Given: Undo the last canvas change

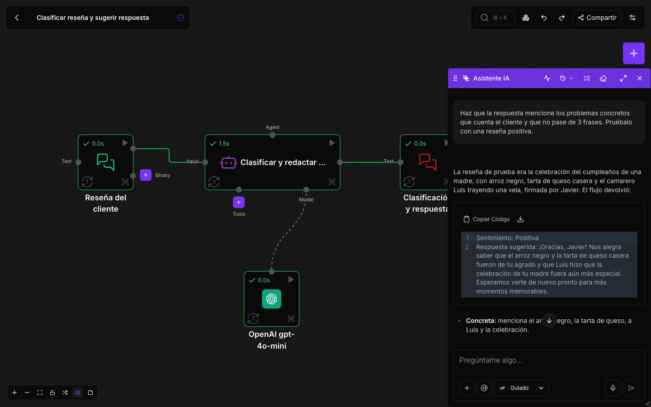Looking at the screenshot, I should click(x=544, y=18).
